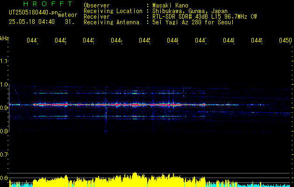
Task: Click the Shibukawa, Gunma, Japan location text
Action: (x=190, y=11)
